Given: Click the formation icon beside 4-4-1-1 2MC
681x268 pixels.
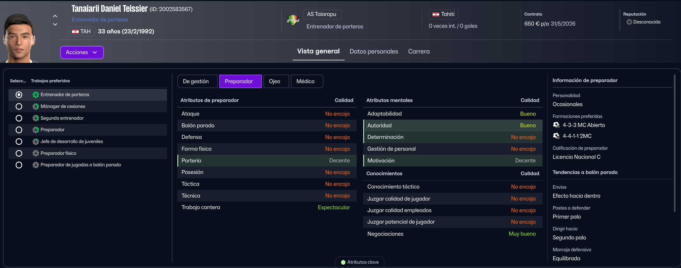Looking at the screenshot, I should pyautogui.click(x=556, y=136).
